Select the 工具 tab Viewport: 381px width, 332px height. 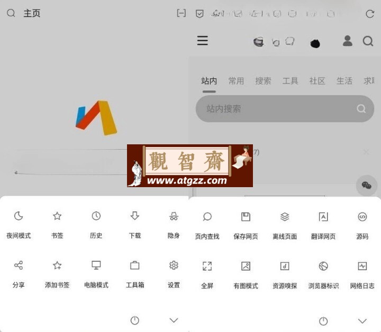[x=290, y=81]
